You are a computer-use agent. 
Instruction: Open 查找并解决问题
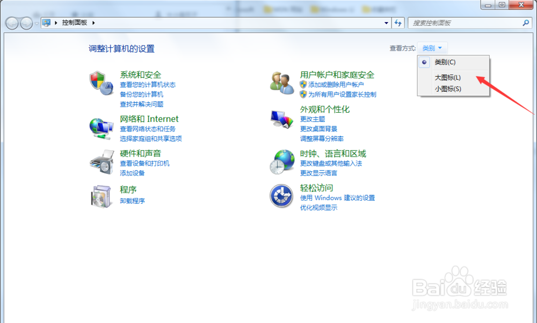[x=141, y=104]
